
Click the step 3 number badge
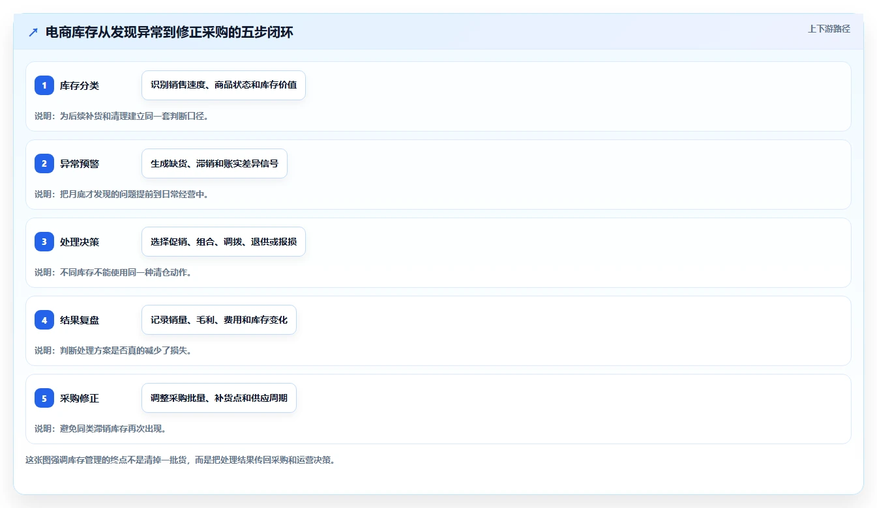pos(44,242)
